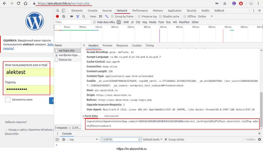Open the Response tab of request

(122, 45)
